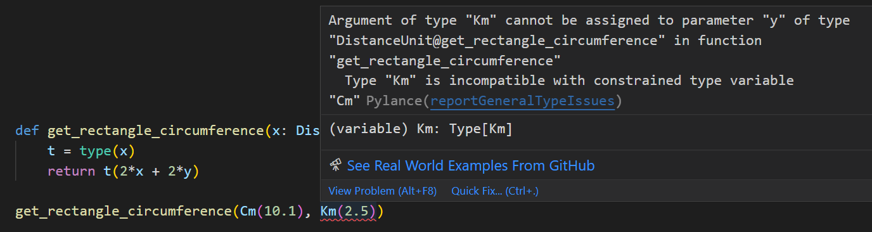Click the telescope icon beside GitHub examples

point(336,165)
